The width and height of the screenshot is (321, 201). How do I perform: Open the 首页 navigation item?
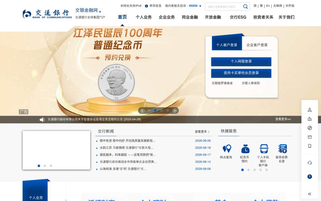(x=122, y=17)
